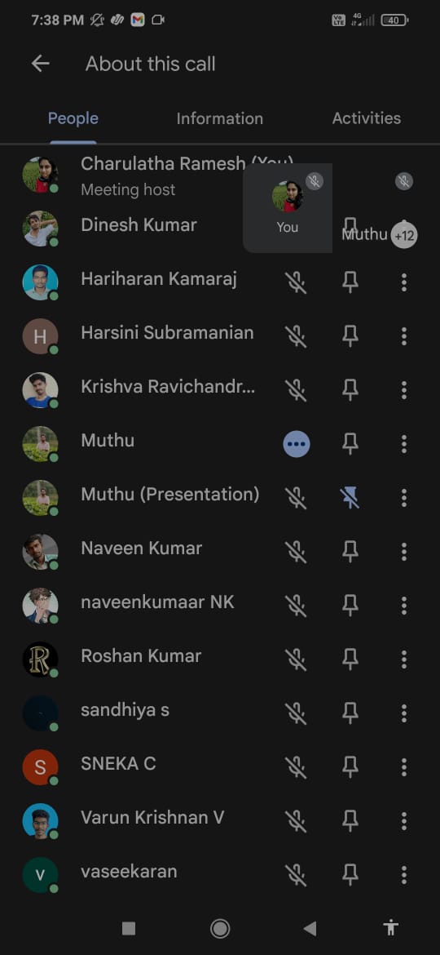Mute SNEKA C's microphone
This screenshot has width=440, height=955.
296,767
